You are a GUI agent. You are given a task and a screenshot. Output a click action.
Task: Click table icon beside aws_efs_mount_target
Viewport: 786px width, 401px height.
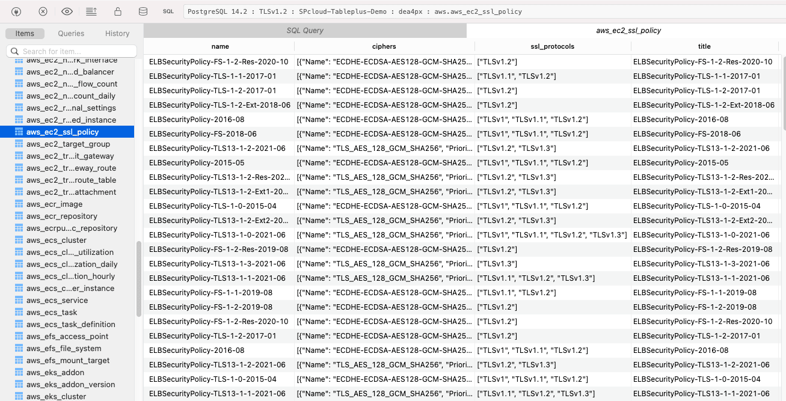(x=19, y=361)
